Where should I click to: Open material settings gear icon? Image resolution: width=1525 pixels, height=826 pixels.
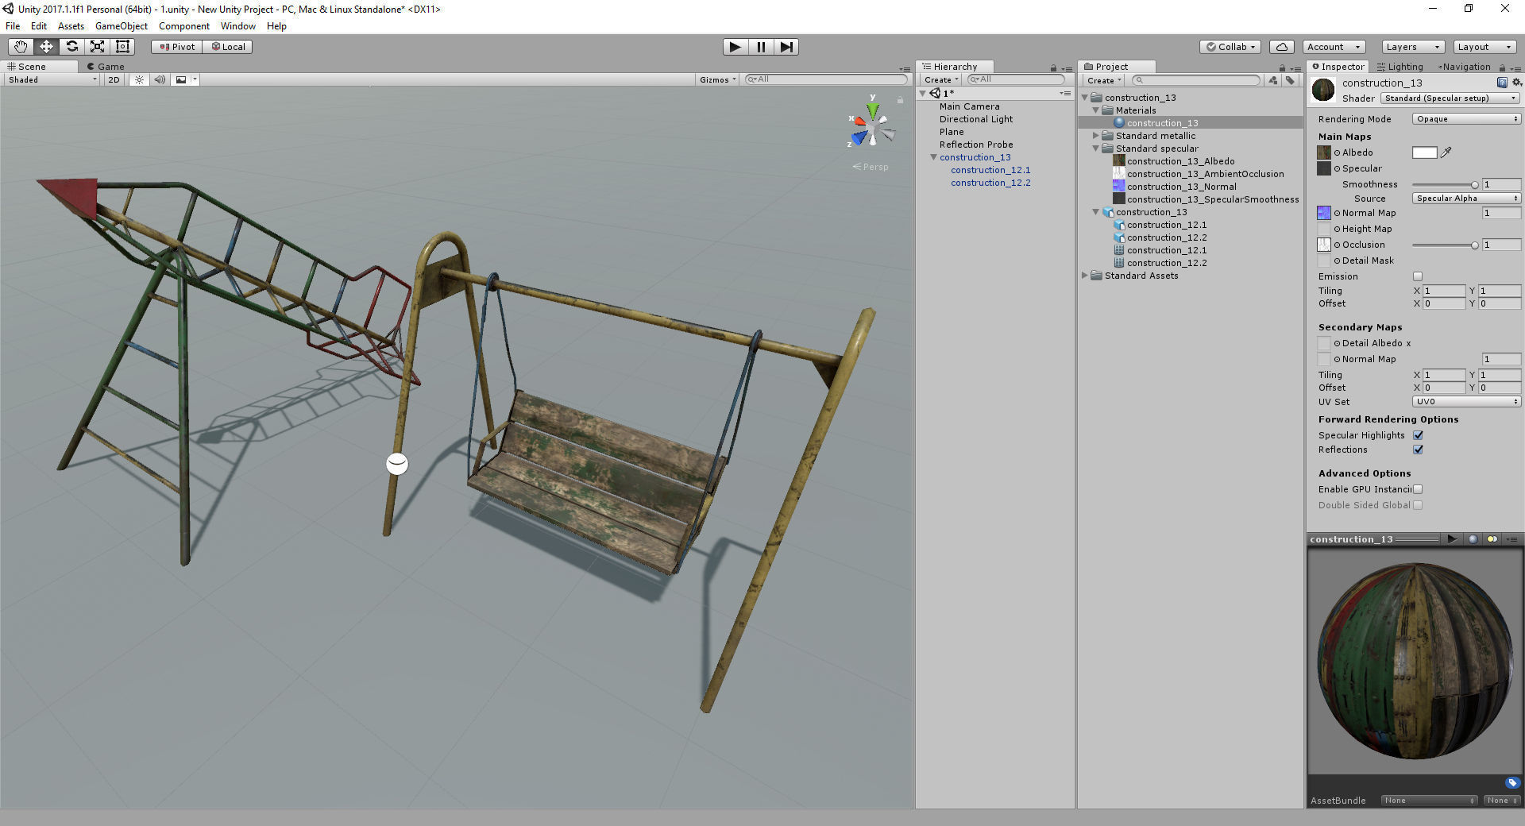[x=1516, y=83]
